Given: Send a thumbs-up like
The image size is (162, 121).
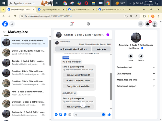Looking at the screenshot, I should coord(109,115).
